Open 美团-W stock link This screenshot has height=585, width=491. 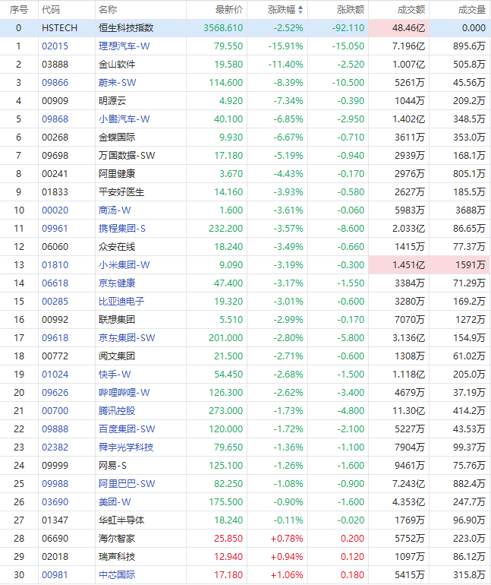tap(115, 502)
